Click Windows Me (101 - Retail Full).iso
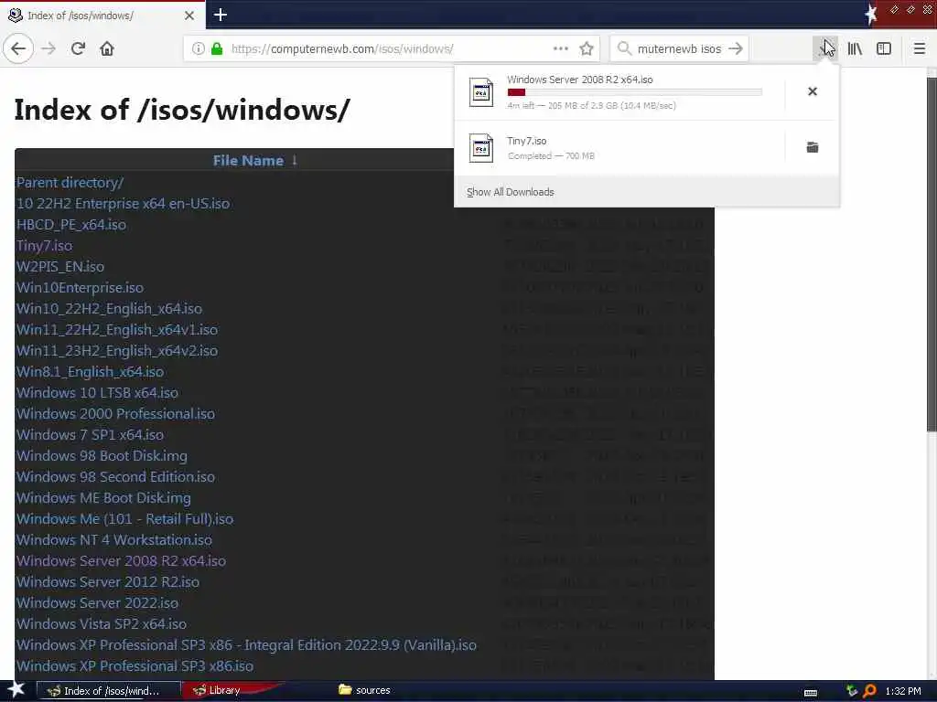Screen dimensions: 937x702 (x=124, y=519)
